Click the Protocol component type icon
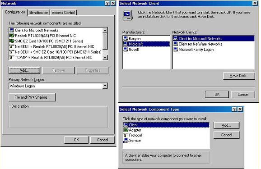The image size is (261, 169). (126, 135)
